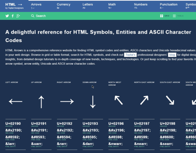Click the HTML site logo text
Image resolution: width=196 pixels, height=153 pixels.
pos(10,5)
